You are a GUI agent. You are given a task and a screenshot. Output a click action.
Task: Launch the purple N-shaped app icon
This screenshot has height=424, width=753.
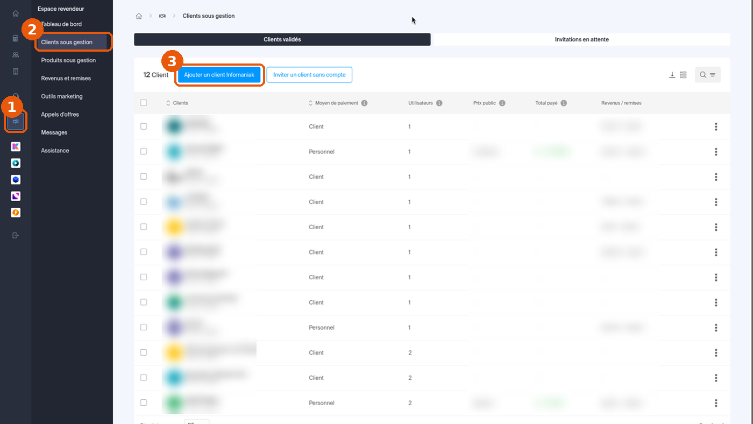16,196
